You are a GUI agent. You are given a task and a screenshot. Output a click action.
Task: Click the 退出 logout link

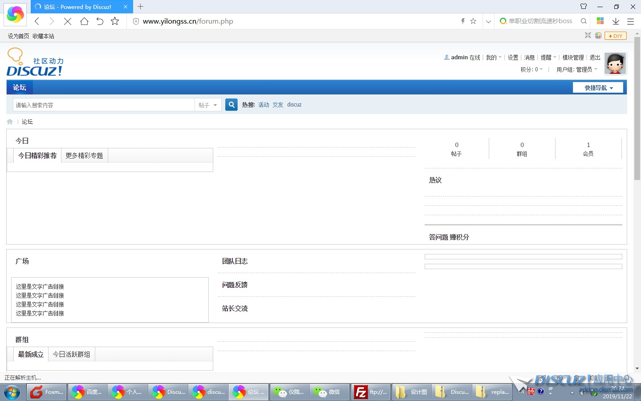(595, 57)
